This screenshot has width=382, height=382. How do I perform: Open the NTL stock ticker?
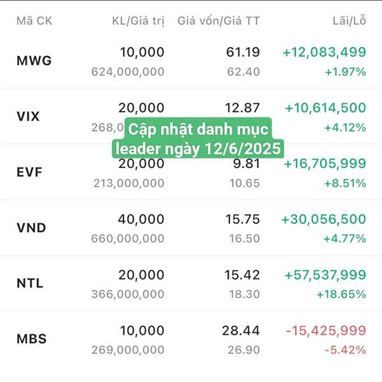30,283
